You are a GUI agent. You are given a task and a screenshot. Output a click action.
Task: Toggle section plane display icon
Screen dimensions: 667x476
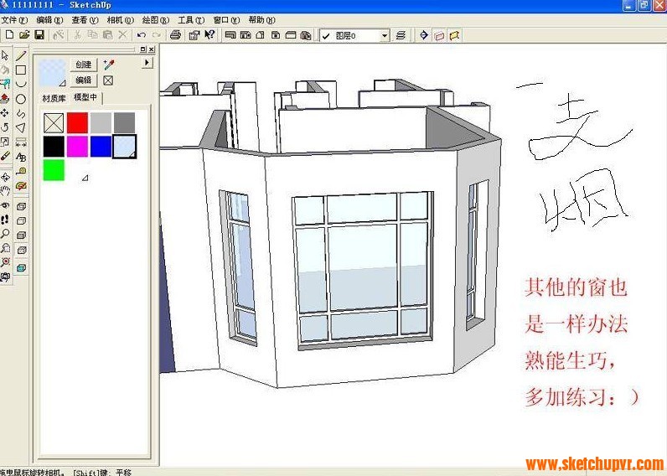(x=438, y=35)
